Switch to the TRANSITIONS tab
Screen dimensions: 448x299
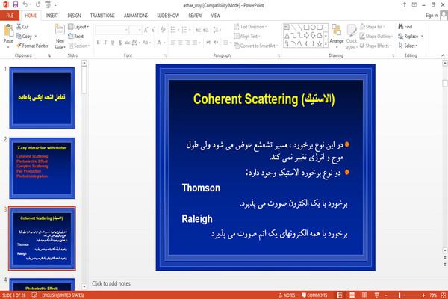(x=102, y=16)
